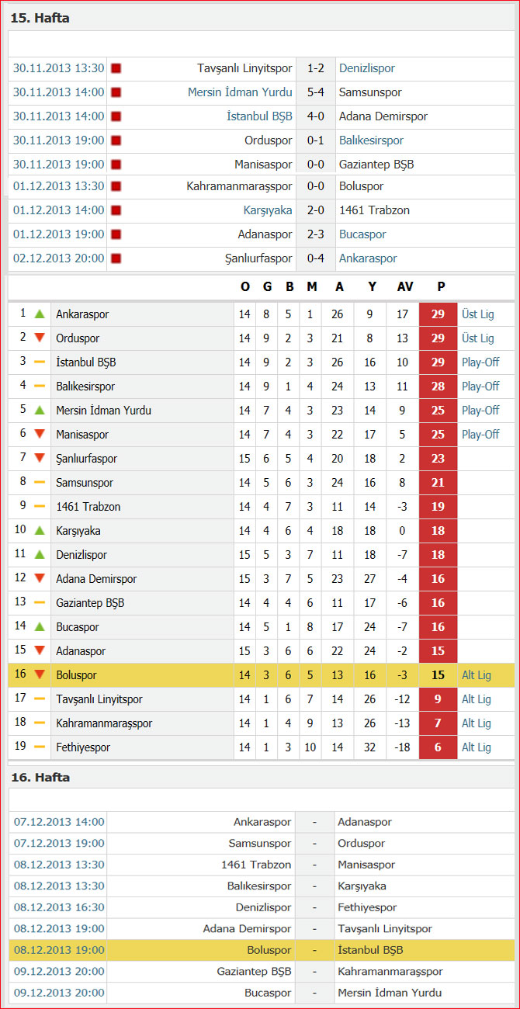520x1009 pixels.
Task: Click the Üst Lig label for Ankaraspor
Action: point(477,314)
